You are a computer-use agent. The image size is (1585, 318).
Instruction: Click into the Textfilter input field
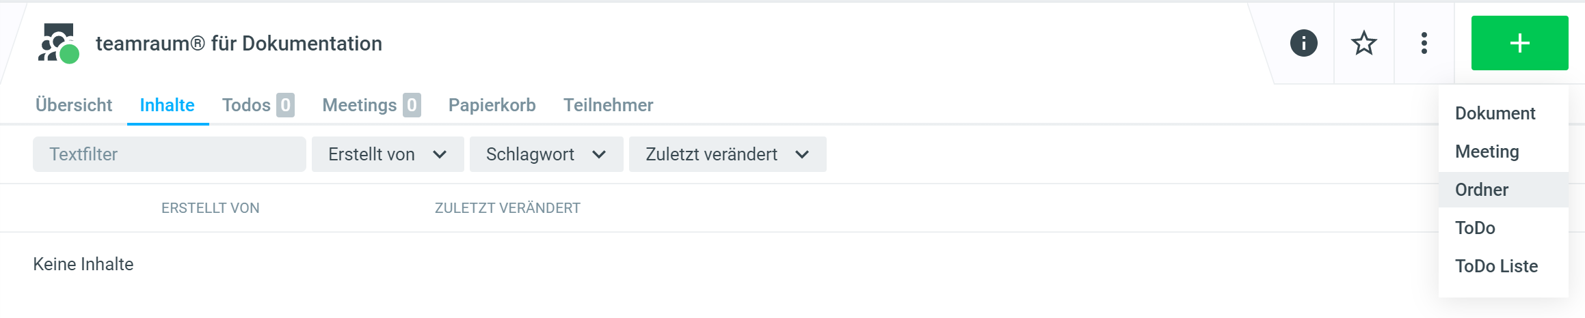(169, 154)
